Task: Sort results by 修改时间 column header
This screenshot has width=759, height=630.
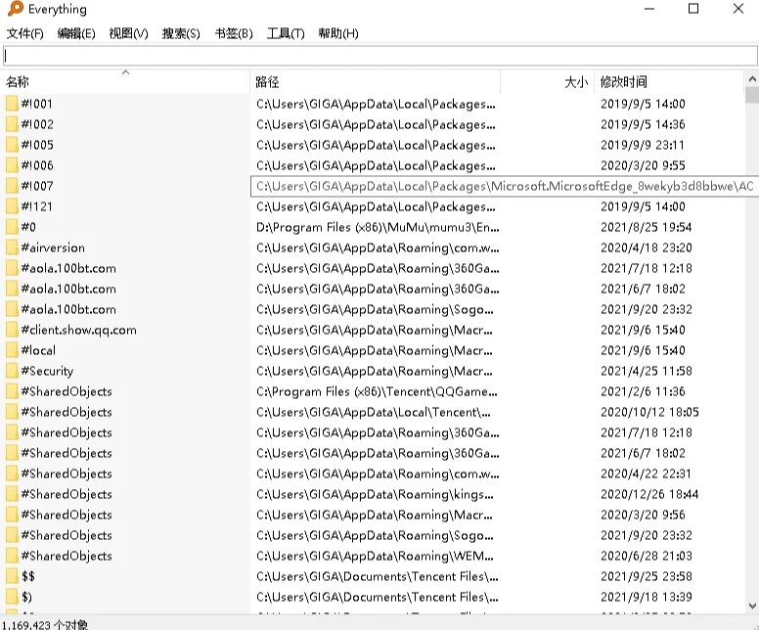Action: (669, 82)
